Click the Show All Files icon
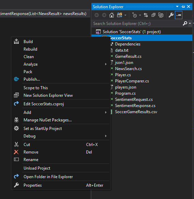Viewport: 194px width, 199px height. [161, 15]
